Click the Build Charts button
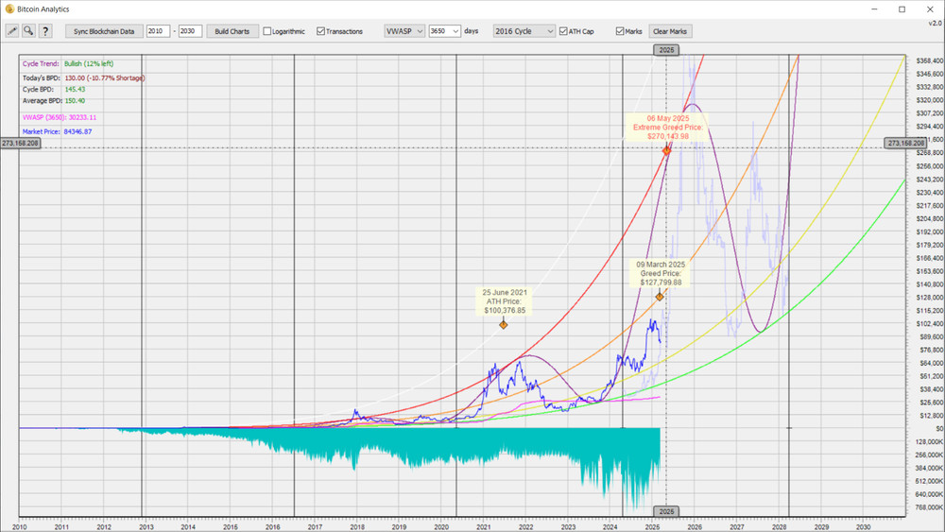The height and width of the screenshot is (532, 945). point(232,31)
